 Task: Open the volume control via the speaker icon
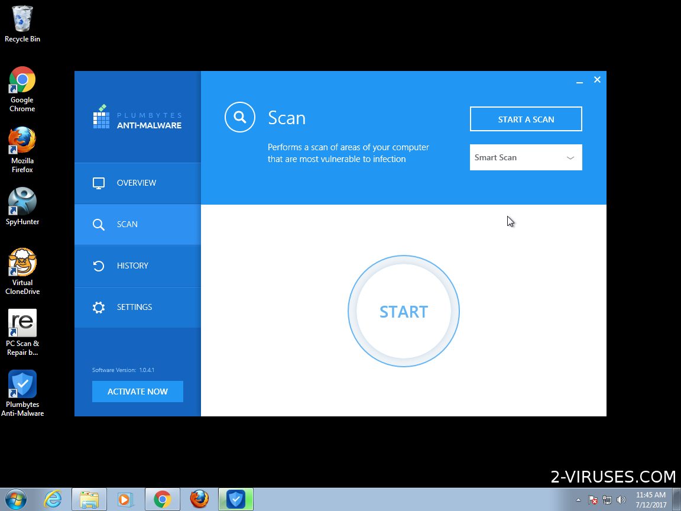pyautogui.click(x=622, y=500)
